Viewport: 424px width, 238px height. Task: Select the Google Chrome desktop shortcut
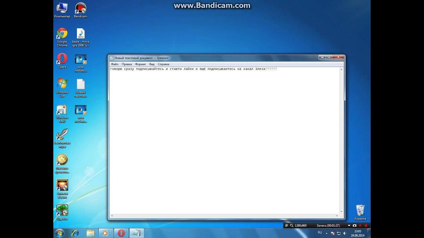point(62,37)
